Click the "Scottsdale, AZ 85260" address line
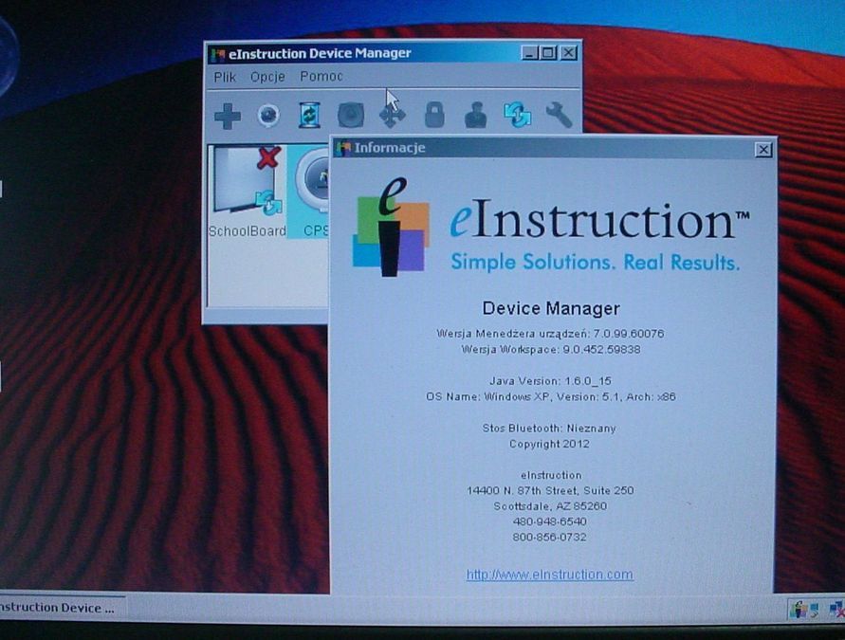The width and height of the screenshot is (845, 640). click(x=550, y=506)
